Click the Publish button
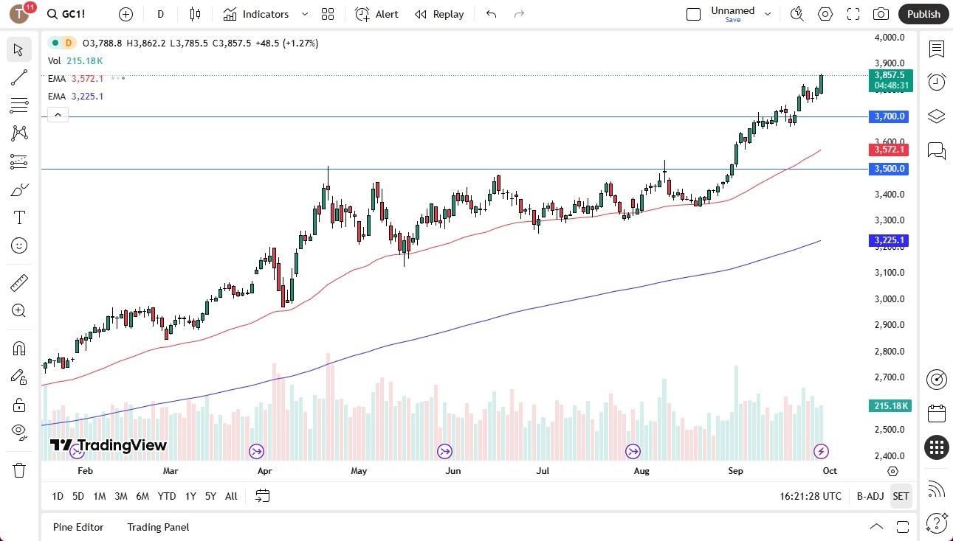953x541 pixels. [x=923, y=14]
